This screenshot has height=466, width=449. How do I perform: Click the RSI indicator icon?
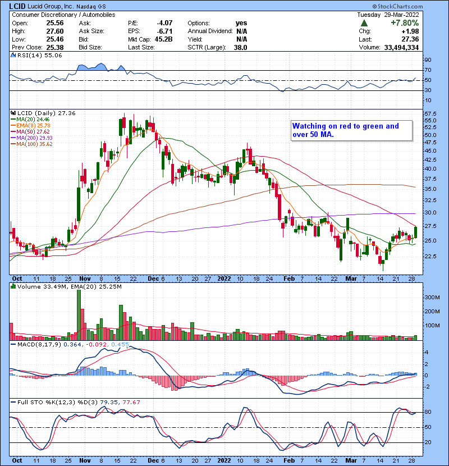click(x=13, y=55)
